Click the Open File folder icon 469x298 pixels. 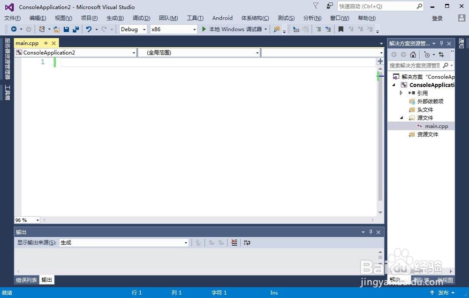pos(57,29)
